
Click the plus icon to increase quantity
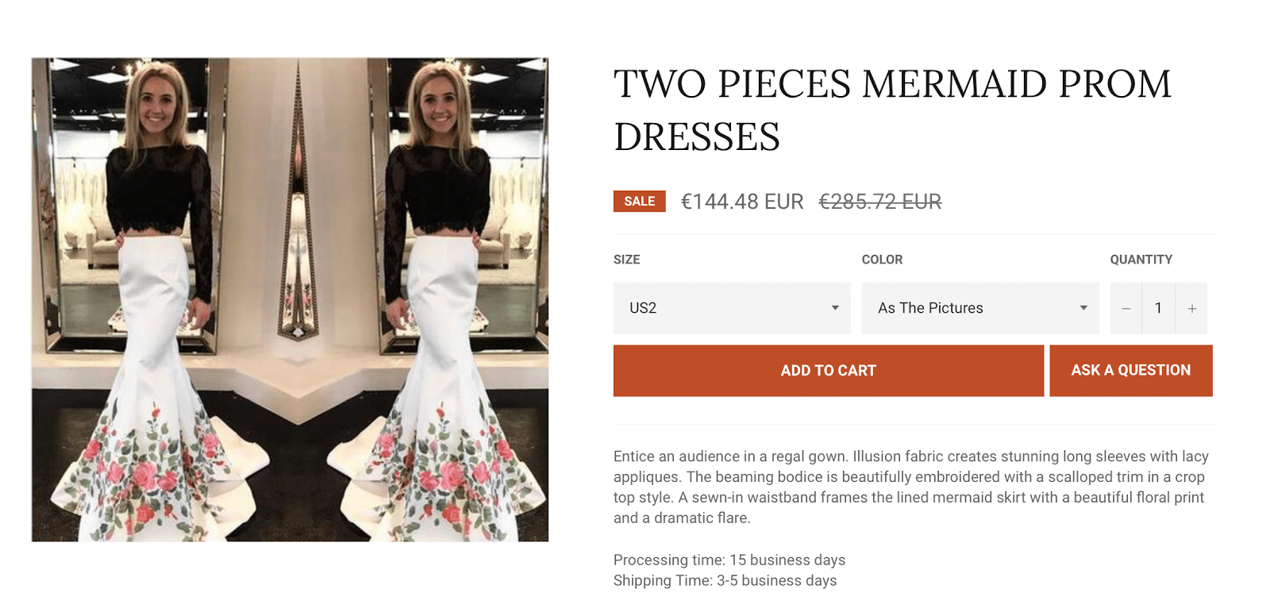click(1191, 308)
